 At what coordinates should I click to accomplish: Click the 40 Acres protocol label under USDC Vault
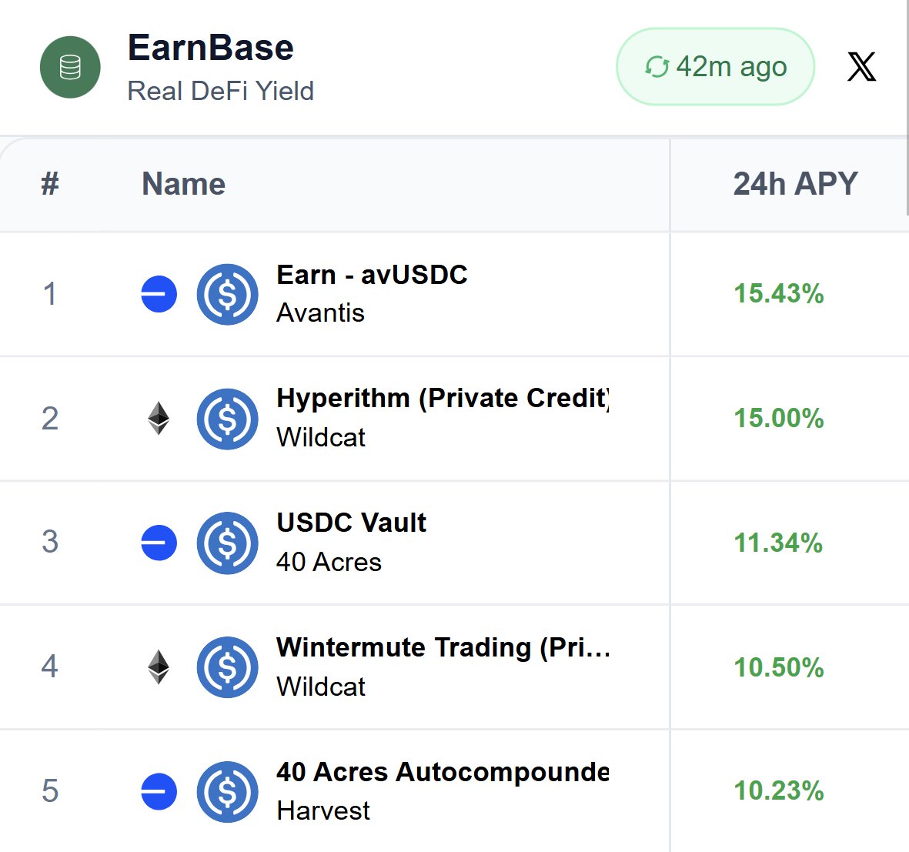(329, 562)
